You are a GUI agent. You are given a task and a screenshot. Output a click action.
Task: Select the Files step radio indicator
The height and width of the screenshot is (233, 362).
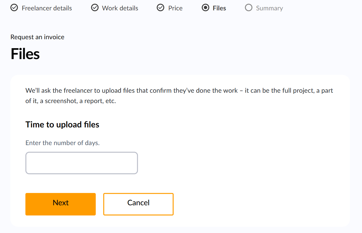(x=206, y=8)
